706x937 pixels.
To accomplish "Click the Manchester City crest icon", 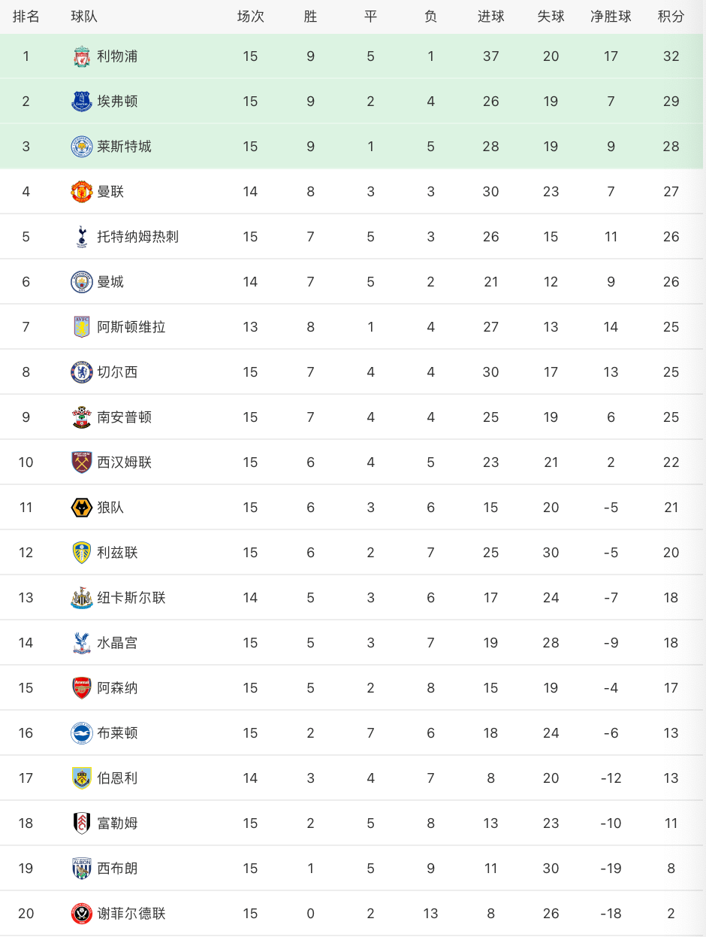I will [82, 282].
